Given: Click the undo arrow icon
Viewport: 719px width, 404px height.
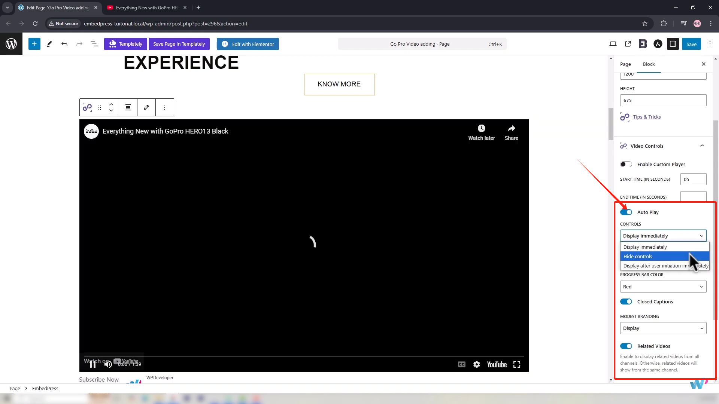Looking at the screenshot, I should (x=64, y=44).
